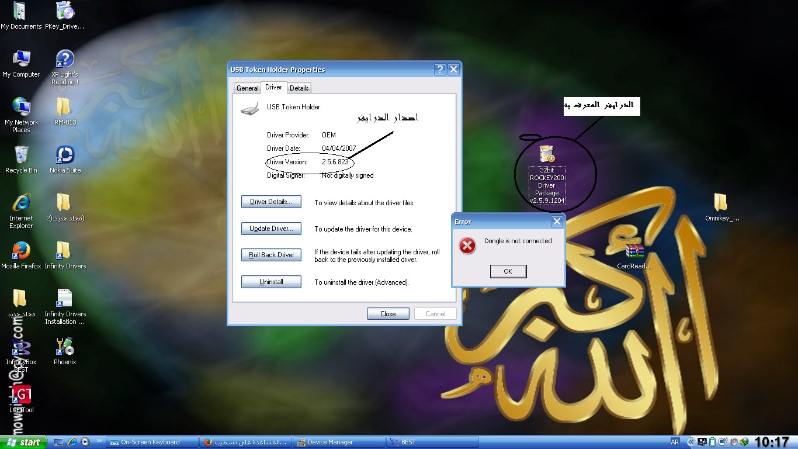
Task: Launch InfinityBox BEST desktop icon
Action: coord(21,354)
